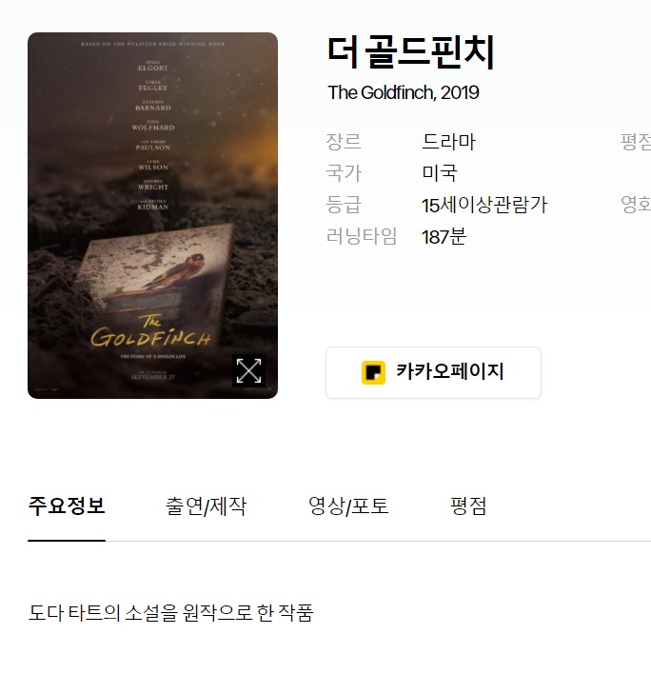
Task: Click the yellow KakaoPage logo icon
Action: click(373, 372)
